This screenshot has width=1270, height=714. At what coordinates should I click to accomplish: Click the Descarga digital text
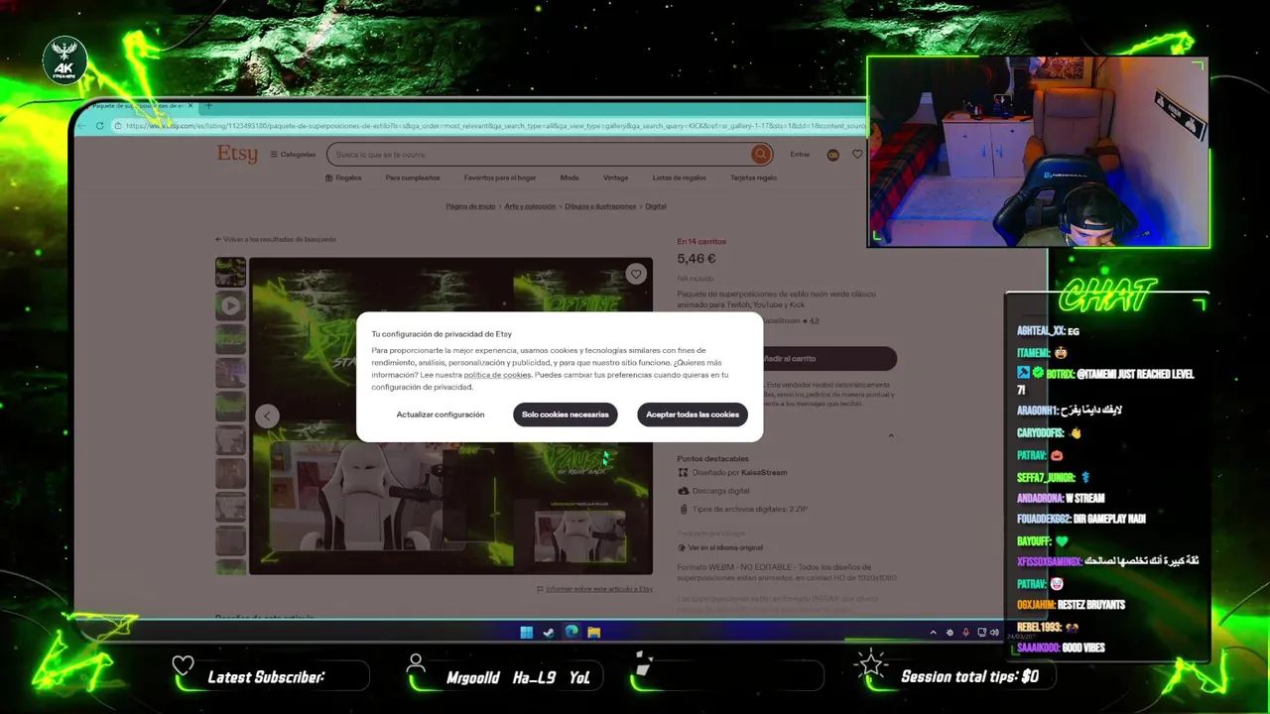[x=720, y=491]
